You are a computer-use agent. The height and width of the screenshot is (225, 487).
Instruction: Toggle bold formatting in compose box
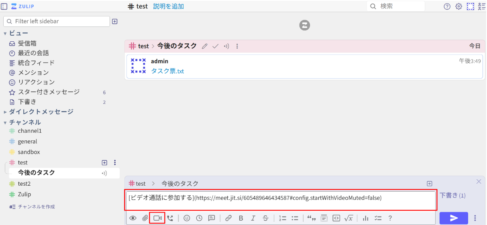pos(241,218)
